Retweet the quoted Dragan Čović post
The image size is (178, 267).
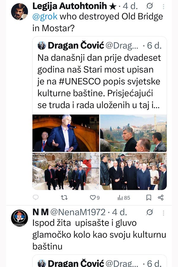coord(64,198)
